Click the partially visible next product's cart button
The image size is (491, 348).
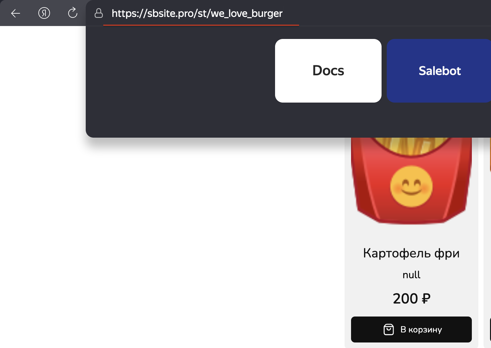(490, 329)
